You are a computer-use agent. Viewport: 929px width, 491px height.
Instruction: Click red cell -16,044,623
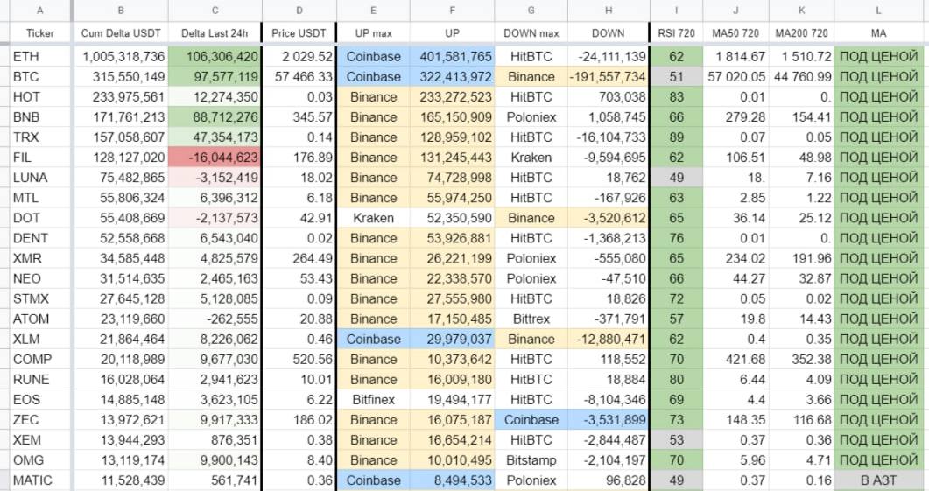click(215, 158)
